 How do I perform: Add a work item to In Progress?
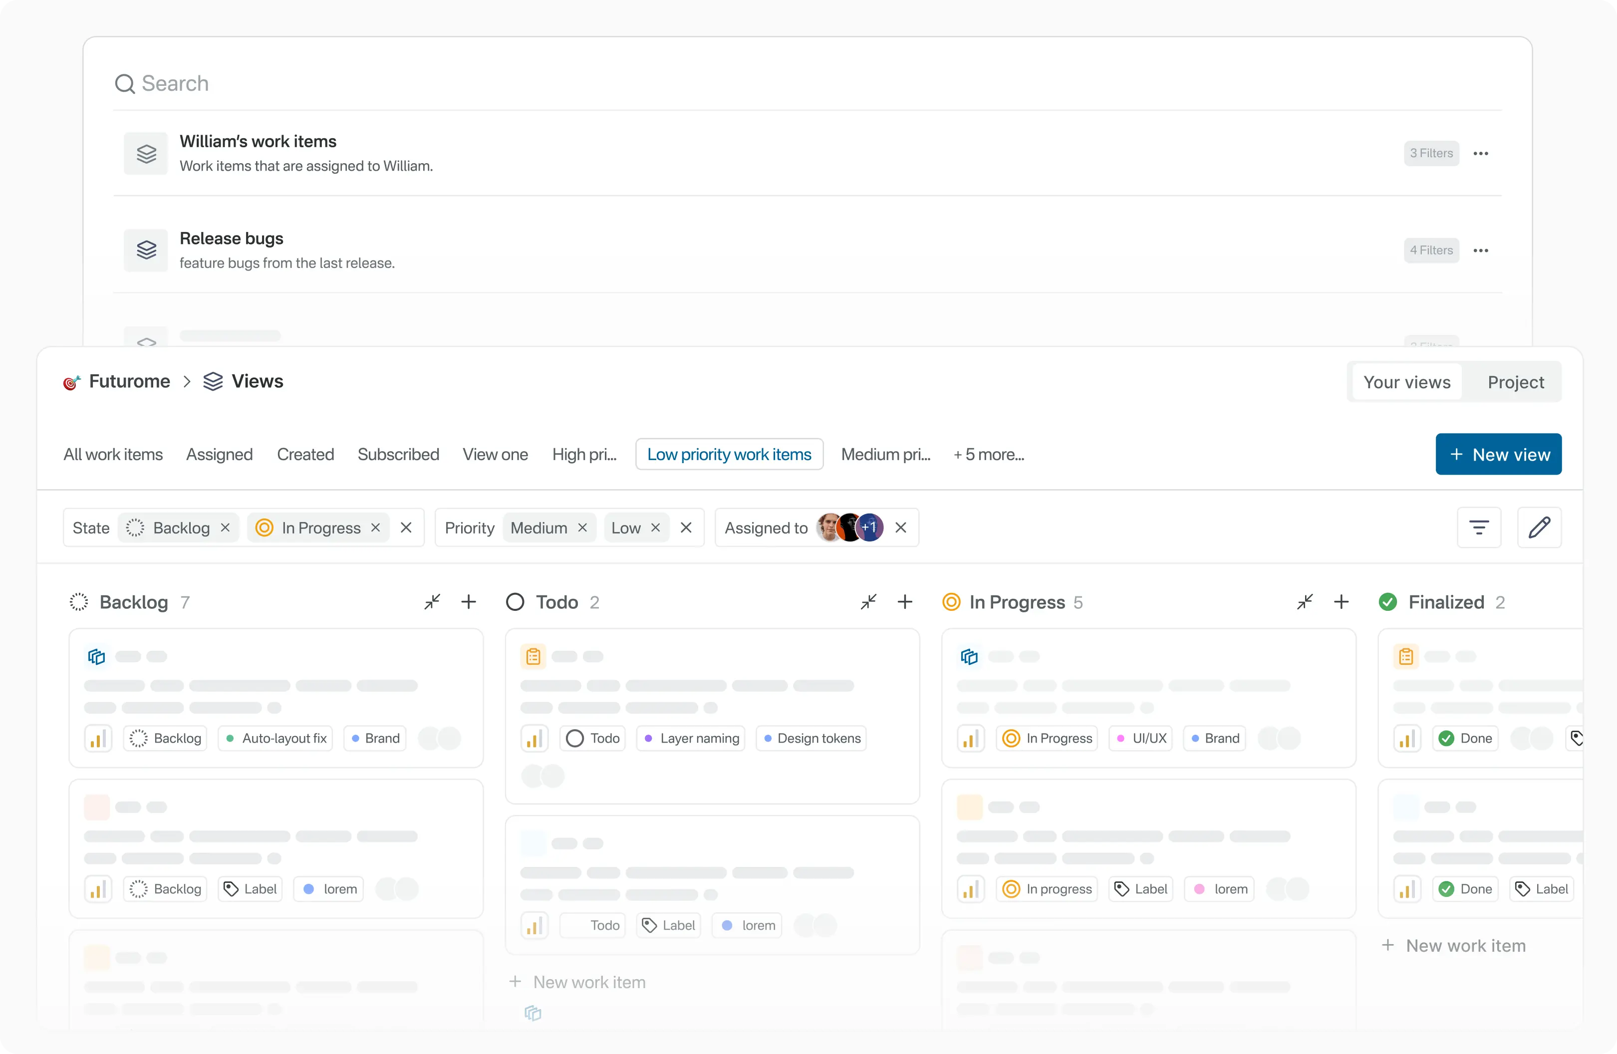click(x=1341, y=602)
